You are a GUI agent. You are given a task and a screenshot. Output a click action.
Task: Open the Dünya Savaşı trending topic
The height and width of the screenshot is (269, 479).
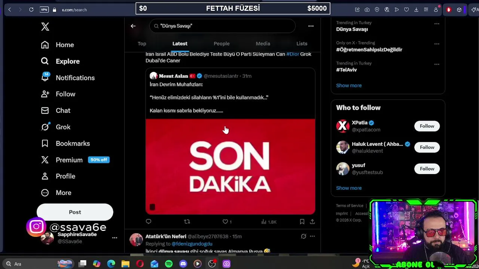pos(352,29)
